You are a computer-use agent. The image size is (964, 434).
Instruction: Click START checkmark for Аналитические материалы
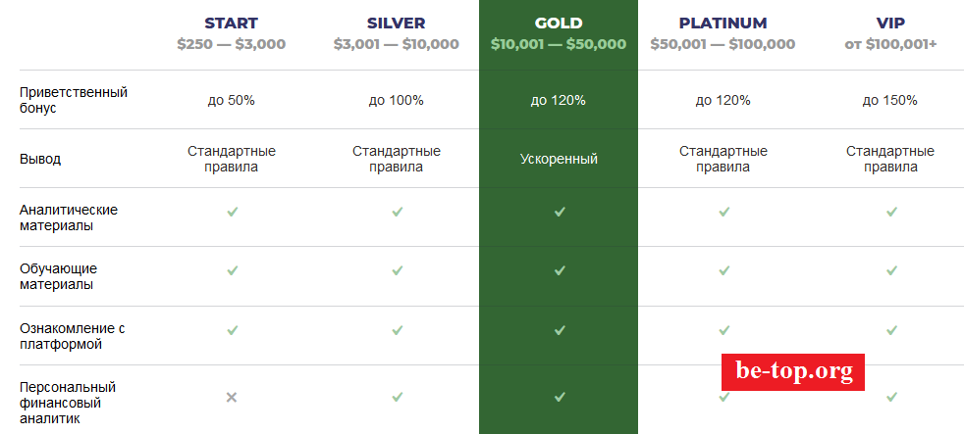point(232,211)
